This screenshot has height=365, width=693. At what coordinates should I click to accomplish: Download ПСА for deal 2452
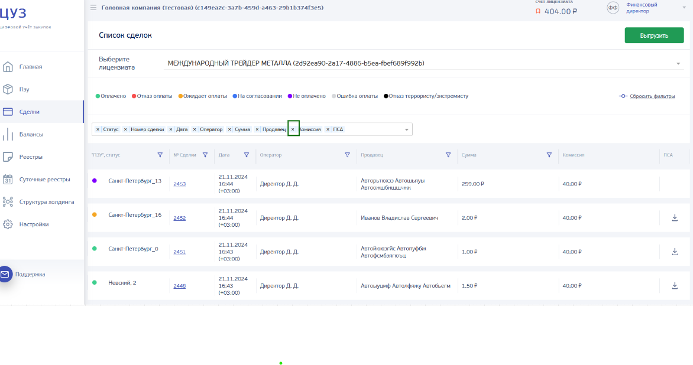675,218
